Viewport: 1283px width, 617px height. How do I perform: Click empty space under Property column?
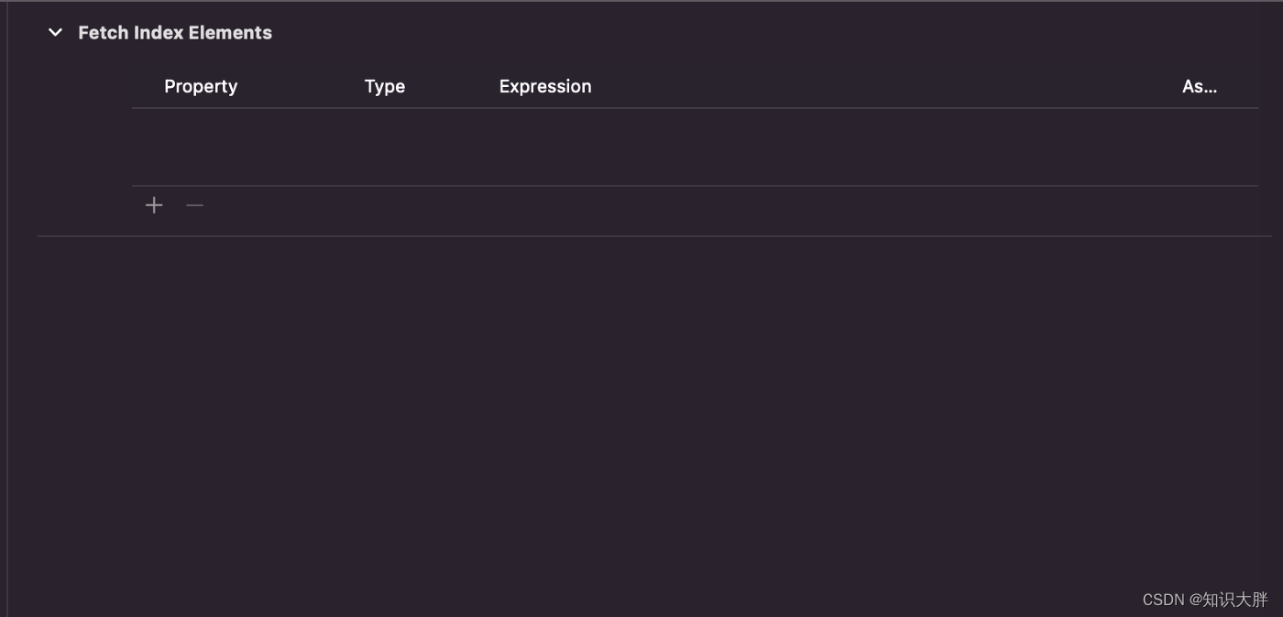pos(238,147)
